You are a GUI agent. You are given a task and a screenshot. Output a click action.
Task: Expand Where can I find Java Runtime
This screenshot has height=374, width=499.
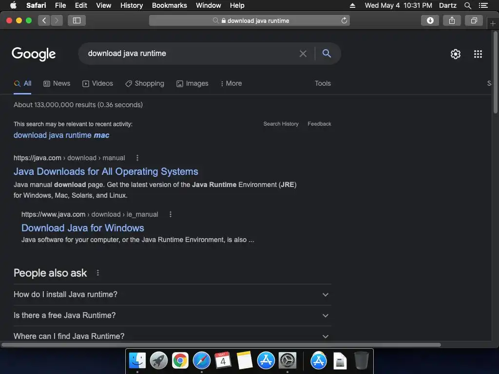point(172,336)
